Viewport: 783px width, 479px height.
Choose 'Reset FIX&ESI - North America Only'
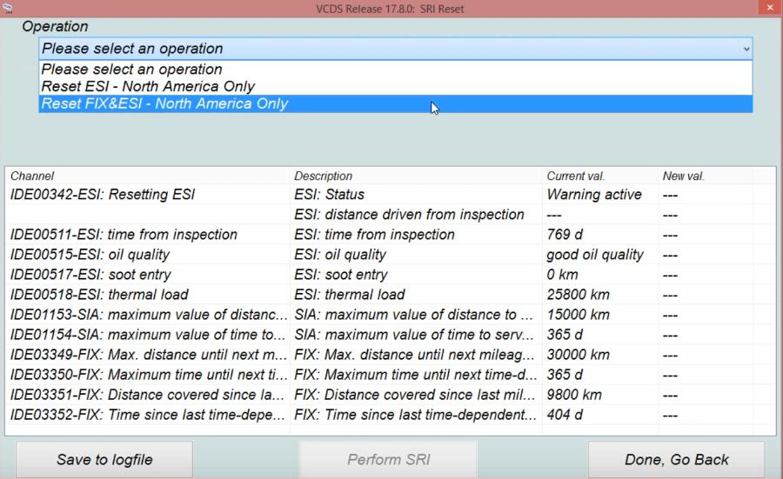396,103
